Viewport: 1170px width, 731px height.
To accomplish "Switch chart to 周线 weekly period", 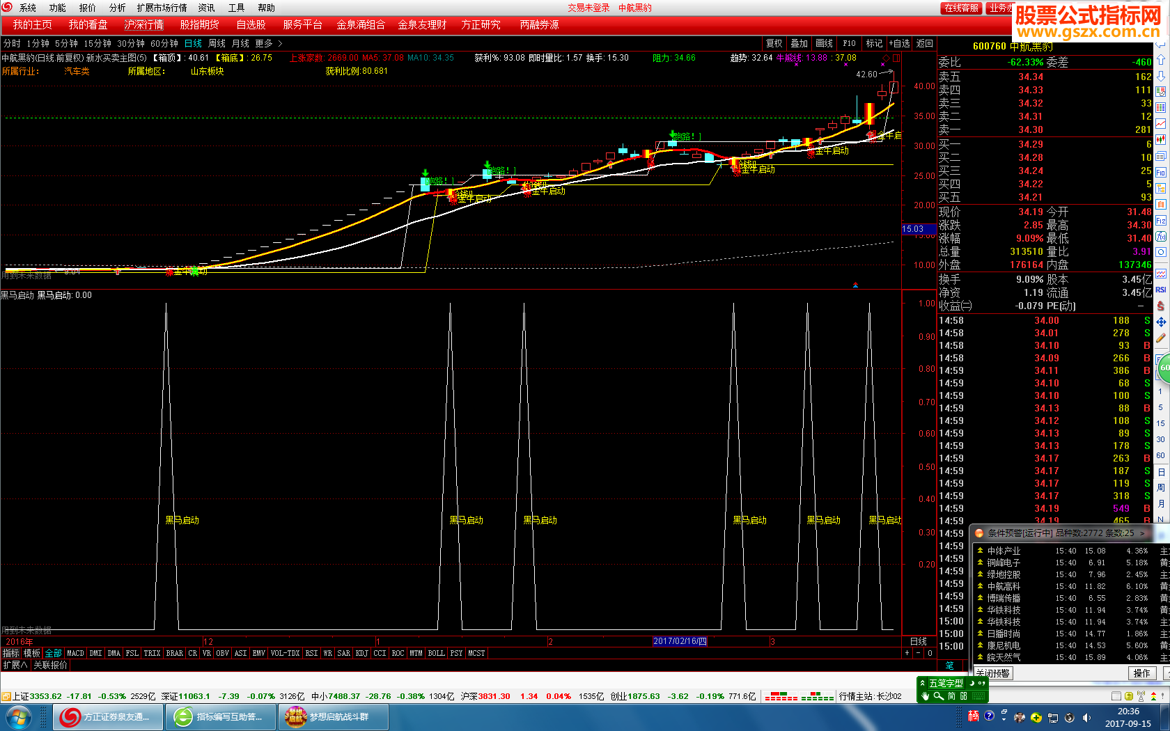I will 217,43.
